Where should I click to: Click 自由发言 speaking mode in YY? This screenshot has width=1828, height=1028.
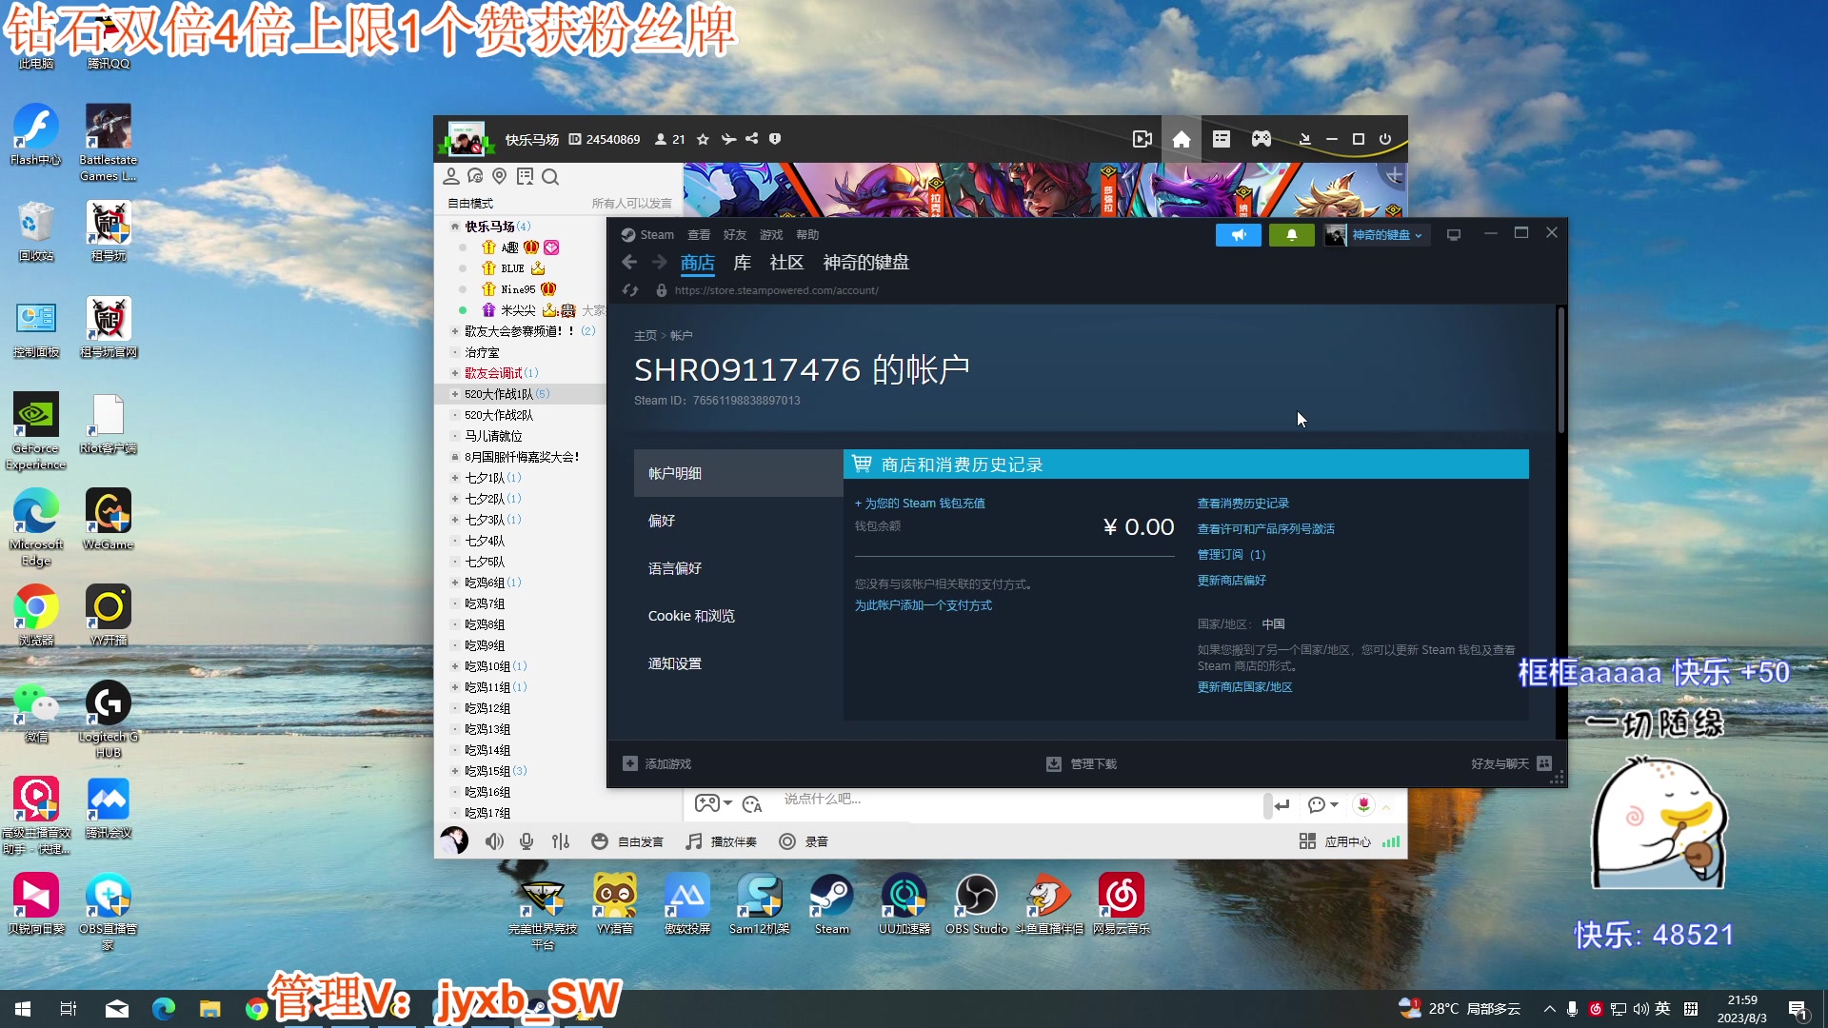627,841
